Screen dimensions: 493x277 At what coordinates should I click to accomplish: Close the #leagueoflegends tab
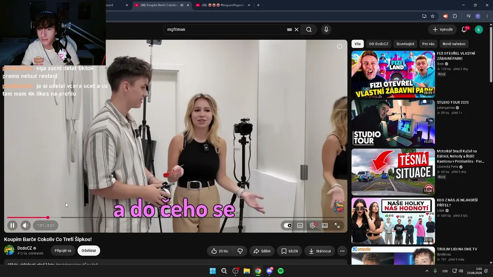tap(249, 5)
